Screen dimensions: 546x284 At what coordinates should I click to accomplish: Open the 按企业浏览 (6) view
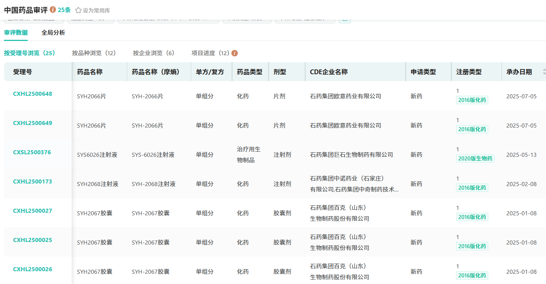click(x=153, y=53)
